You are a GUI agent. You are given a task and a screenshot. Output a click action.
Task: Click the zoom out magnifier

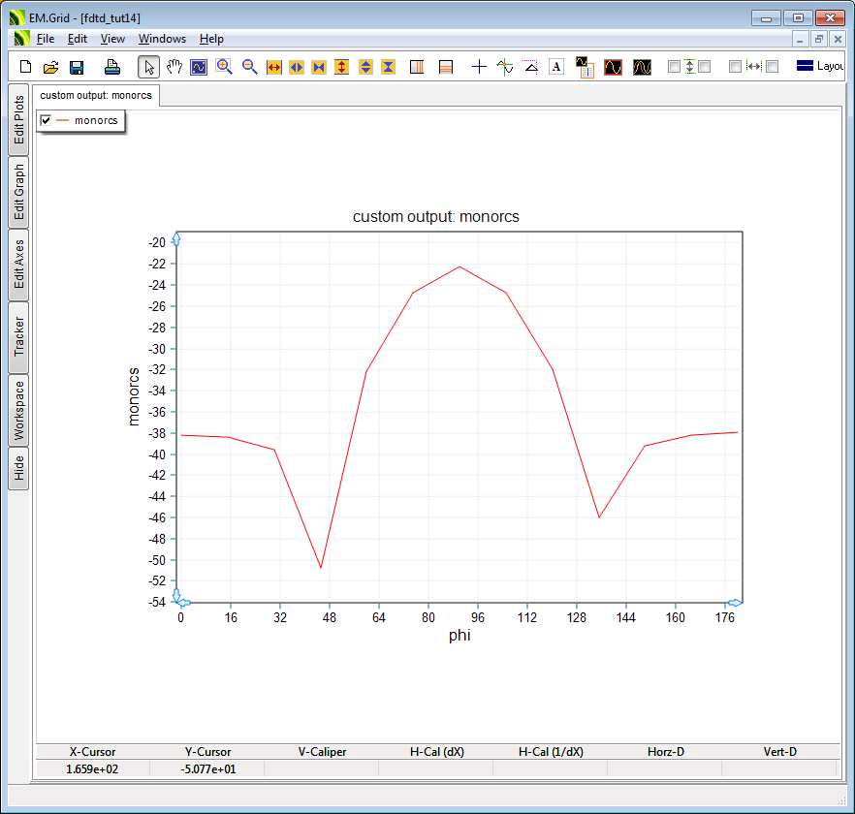pyautogui.click(x=249, y=67)
